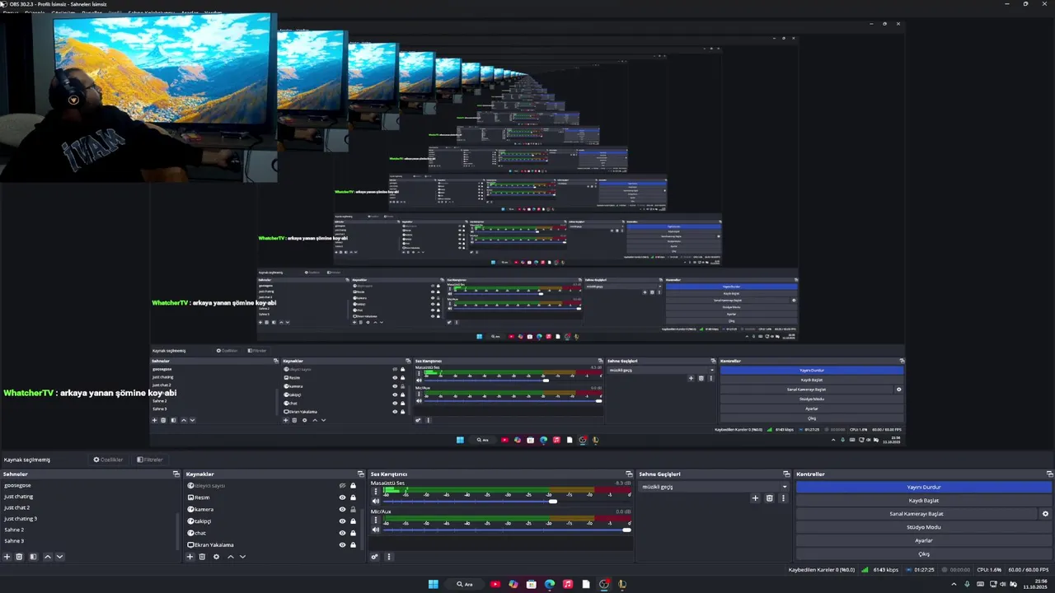Viewport: 1055px width, 593px height.
Task: Click the Sahneler list scrollbar
Action: point(176,530)
